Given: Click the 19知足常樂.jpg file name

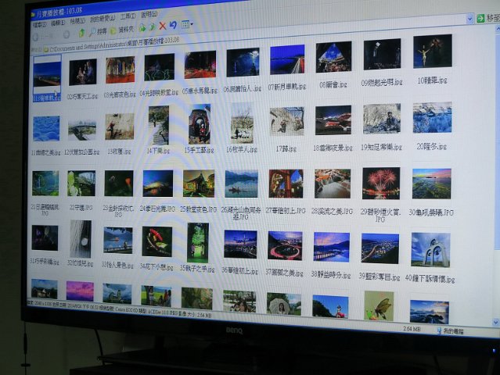Looking at the screenshot, I should click(381, 148).
